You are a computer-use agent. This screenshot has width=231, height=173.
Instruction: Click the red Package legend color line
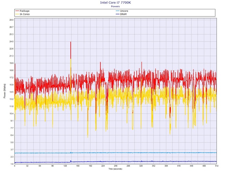[x=17, y=11]
